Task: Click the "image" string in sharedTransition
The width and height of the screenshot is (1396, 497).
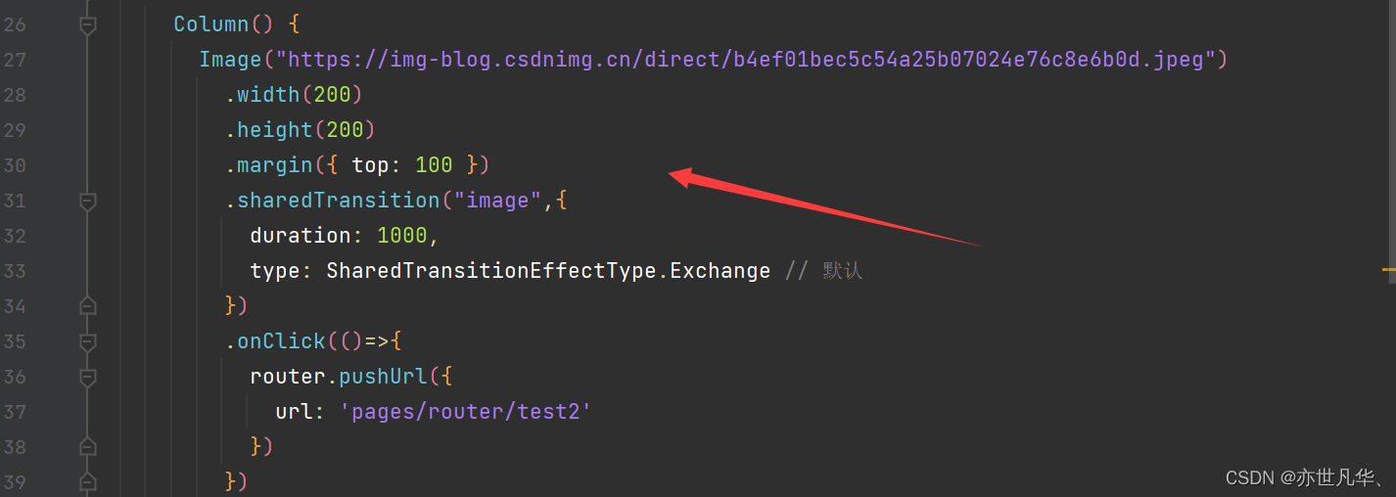Action: pyautogui.click(x=497, y=201)
